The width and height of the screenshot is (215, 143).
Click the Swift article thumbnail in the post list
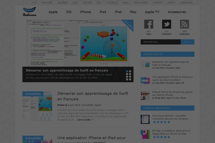(37, 106)
